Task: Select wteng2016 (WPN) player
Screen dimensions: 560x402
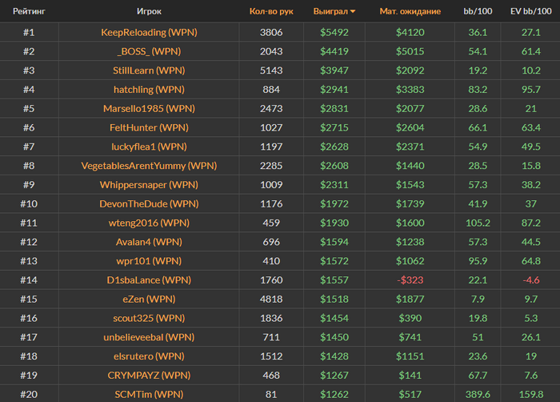Action: coord(149,223)
